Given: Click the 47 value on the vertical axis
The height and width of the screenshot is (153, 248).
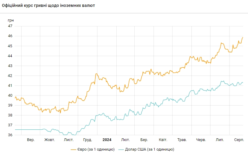Looking at the screenshot, I should (10, 26).
